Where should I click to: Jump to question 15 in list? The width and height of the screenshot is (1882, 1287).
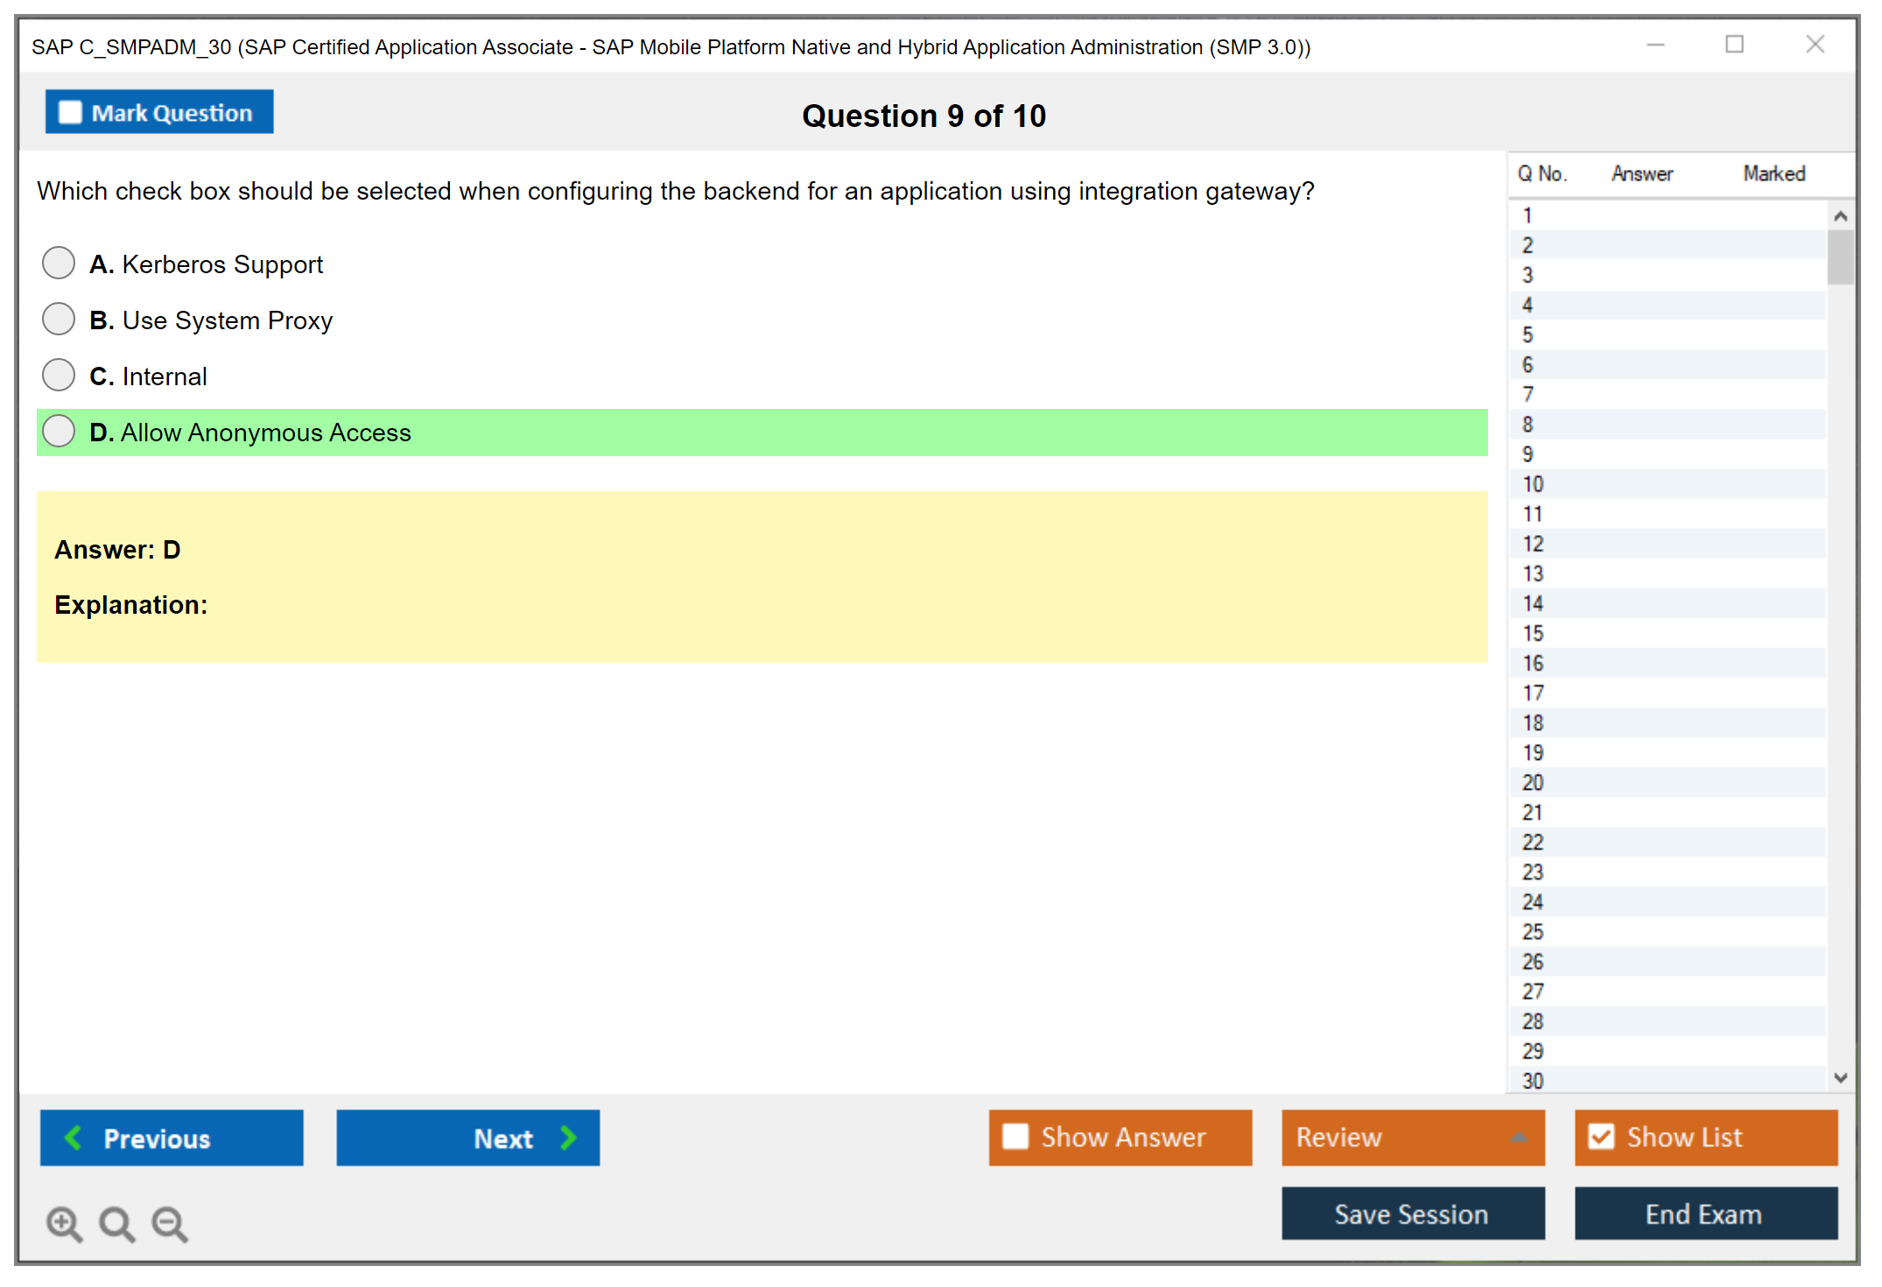coord(1533,633)
